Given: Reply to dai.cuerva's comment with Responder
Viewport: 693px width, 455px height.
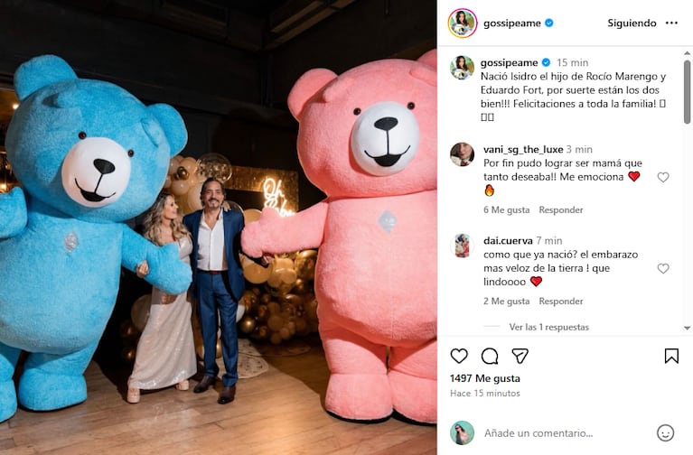Looking at the screenshot, I should [x=561, y=302].
